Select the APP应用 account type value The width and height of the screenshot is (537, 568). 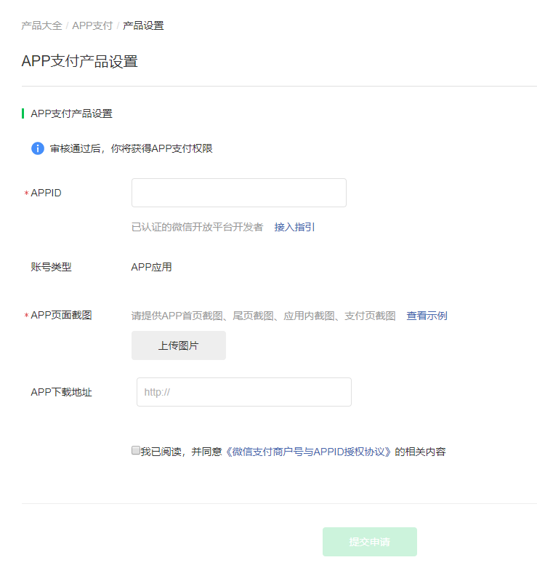(151, 268)
